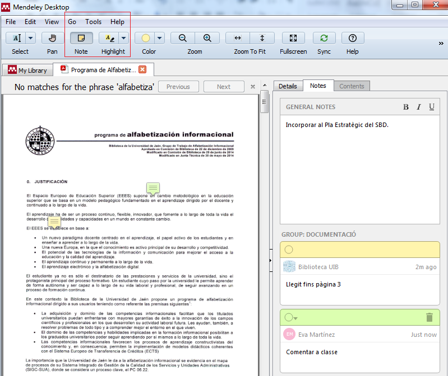448x376 pixels.
Task: Click the Universidad de Jaén crest logo
Action: coord(40,140)
